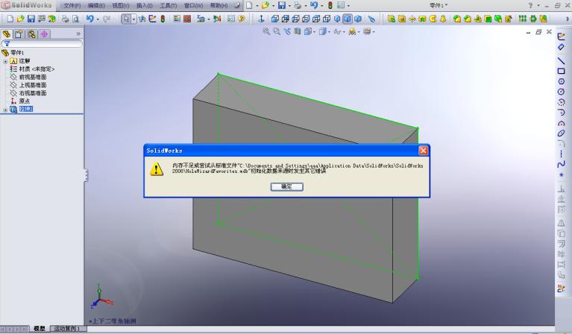Click the Smart Dimension icon
572x334 pixels.
pos(561,47)
